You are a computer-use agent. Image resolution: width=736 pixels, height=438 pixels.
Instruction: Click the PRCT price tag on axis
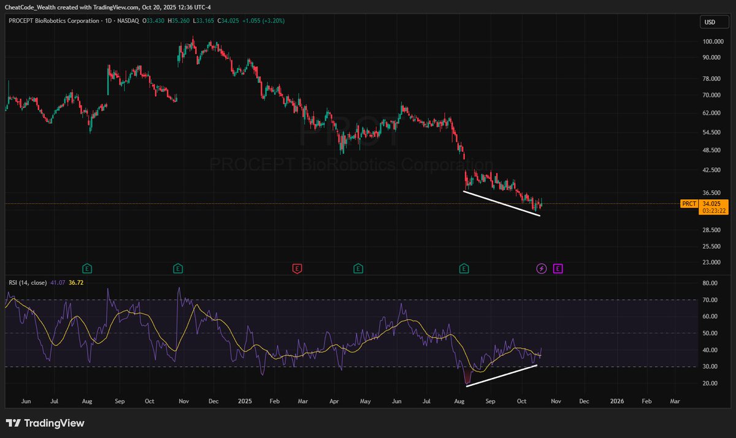click(689, 203)
